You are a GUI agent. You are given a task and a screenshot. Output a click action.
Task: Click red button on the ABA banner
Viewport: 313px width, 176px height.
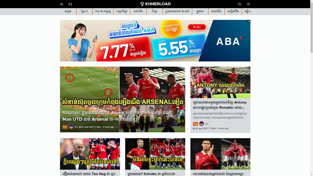(197, 27)
